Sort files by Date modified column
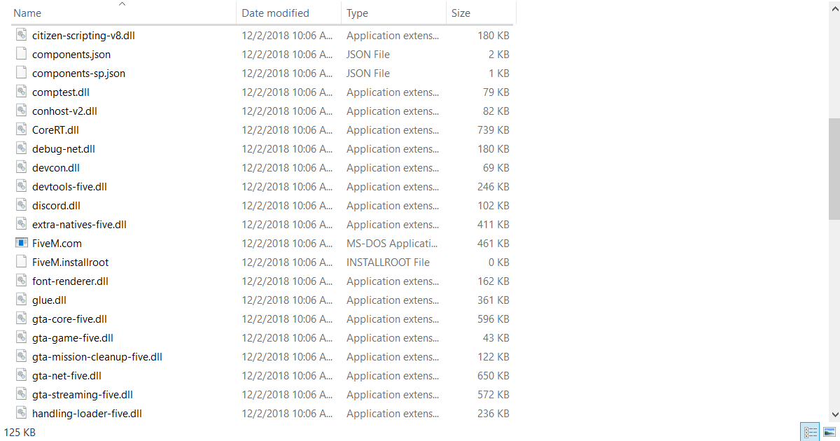The image size is (840, 441). pyautogui.click(x=275, y=13)
